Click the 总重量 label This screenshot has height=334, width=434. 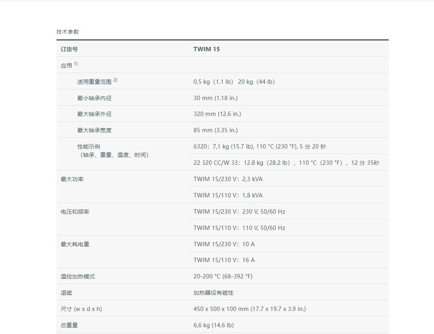(x=69, y=325)
